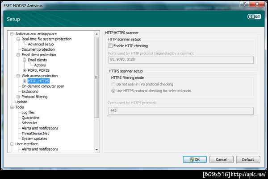Select User interface label in tree
268x179 pixels.
point(27,144)
